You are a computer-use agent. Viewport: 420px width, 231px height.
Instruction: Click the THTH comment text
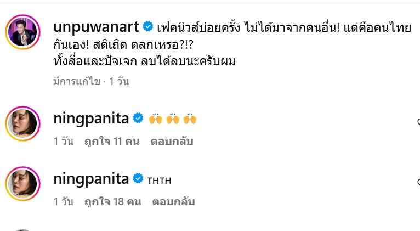click(x=159, y=181)
